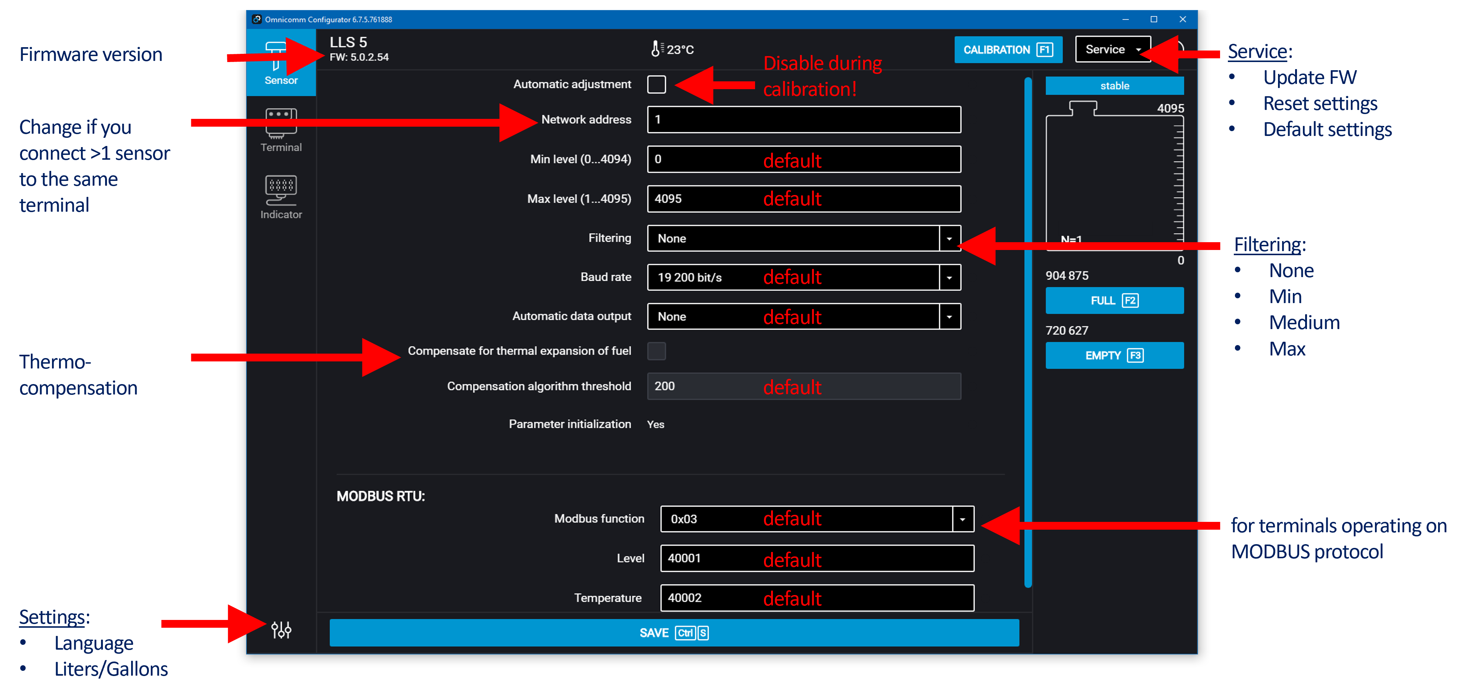Click the FW: 5.0.2.54 firmware text
The image size is (1460, 692).
(x=359, y=57)
